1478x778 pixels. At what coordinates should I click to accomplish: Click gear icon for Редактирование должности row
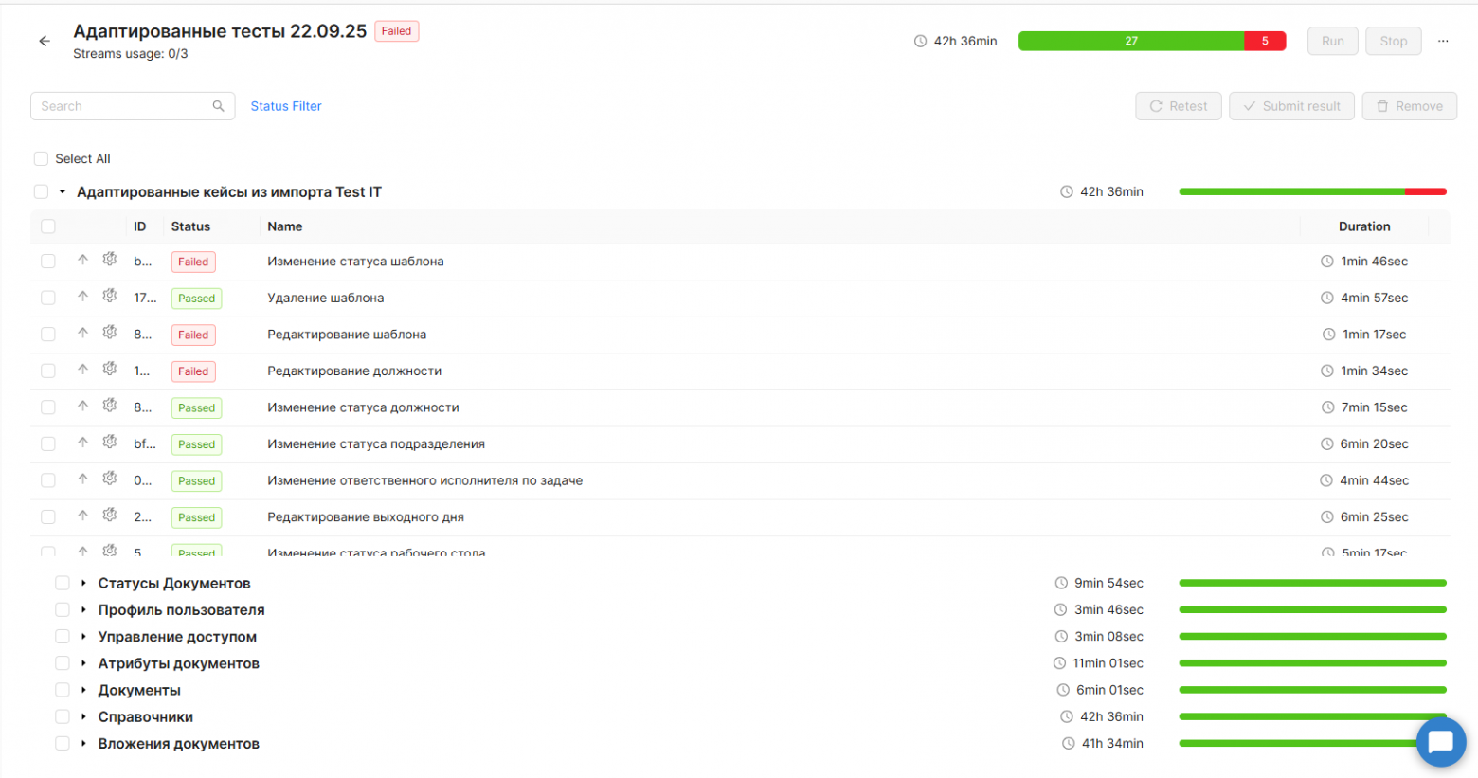[110, 370]
